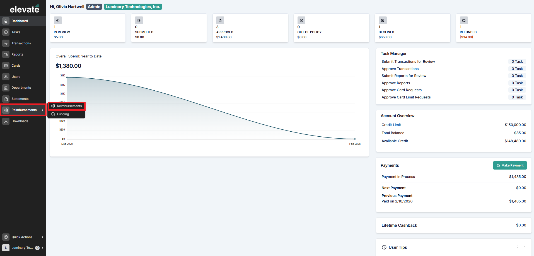Click the Cards icon in sidebar
The height and width of the screenshot is (256, 534).
click(x=6, y=66)
